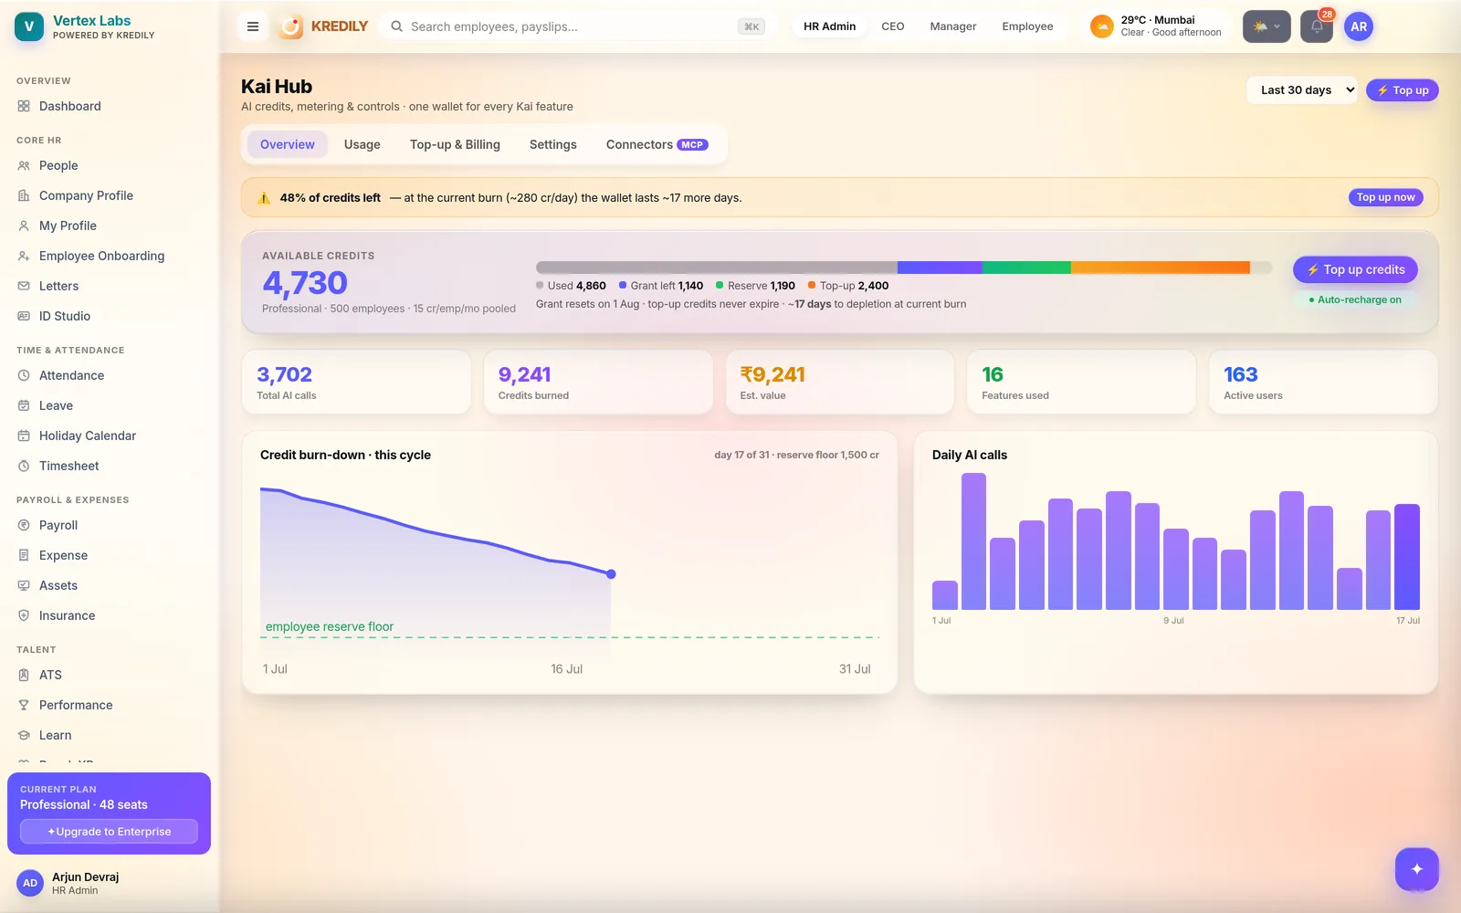Viewport: 1461px width, 913px height.
Task: Click the ATS icon in sidebar
Action: [x=24, y=675]
